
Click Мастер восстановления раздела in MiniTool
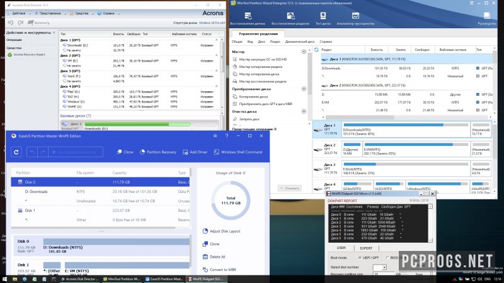(260, 82)
